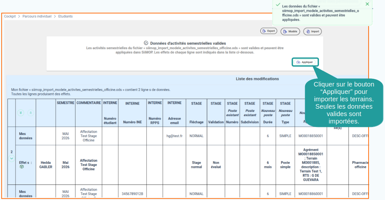
Task: Collapse row 2 chevron toggle
Action: [12, 159]
